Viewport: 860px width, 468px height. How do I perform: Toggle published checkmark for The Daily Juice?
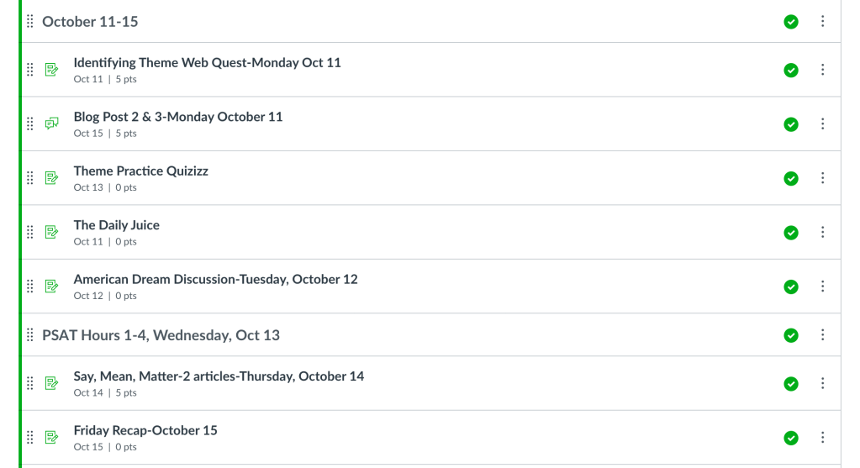click(791, 233)
